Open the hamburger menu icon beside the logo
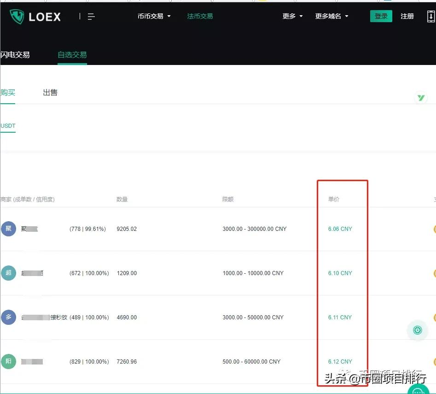This screenshot has width=436, height=394. 91,17
